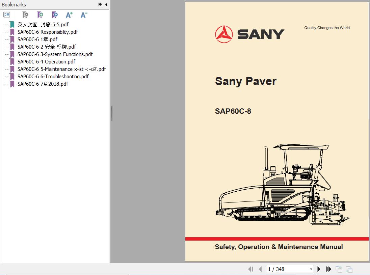Image resolution: width=370 pixels, height=275 pixels.
Task: Open bookmark SAP60C-6 6-Troubleshooting.pdf
Action: (53, 76)
